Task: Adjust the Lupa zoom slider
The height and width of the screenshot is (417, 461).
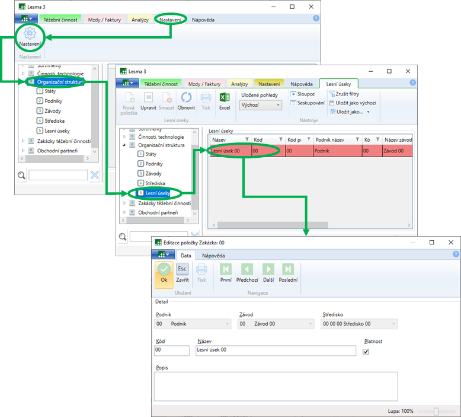Action: tap(436, 411)
